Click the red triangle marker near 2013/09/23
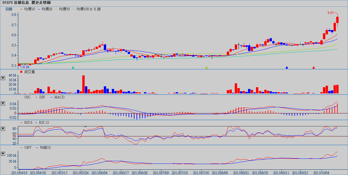Screen dimensions: 348x175 pyautogui.click(x=313, y=67)
